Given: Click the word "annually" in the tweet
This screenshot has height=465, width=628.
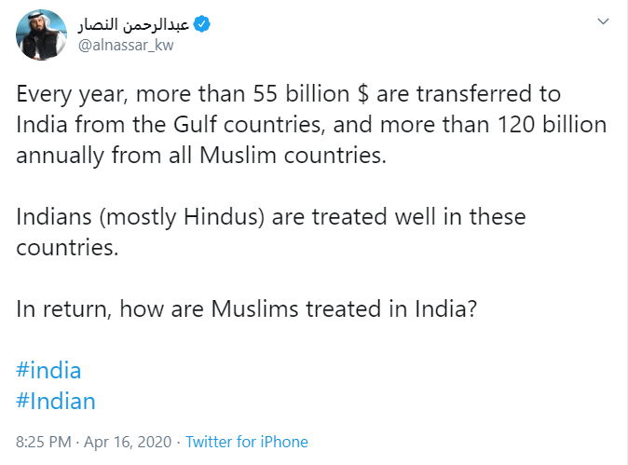Looking at the screenshot, I should [61, 156].
